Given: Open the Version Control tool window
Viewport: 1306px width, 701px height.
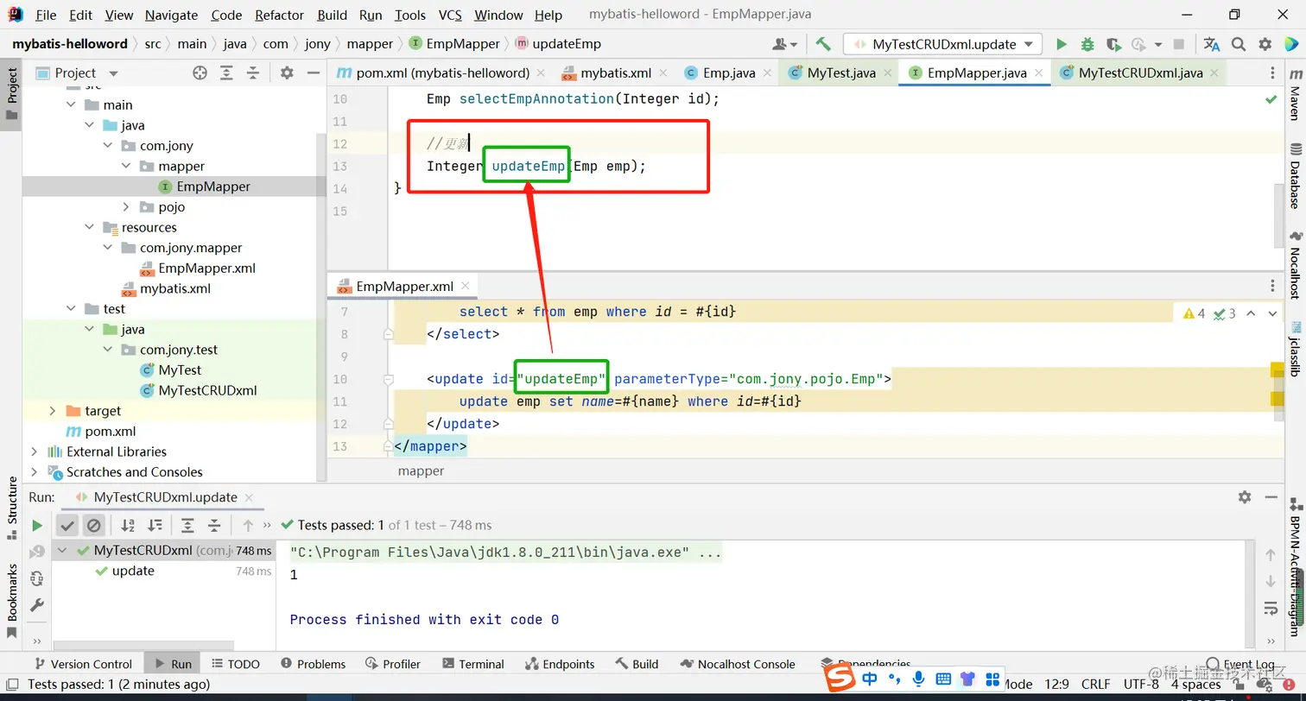Looking at the screenshot, I should pyautogui.click(x=82, y=664).
